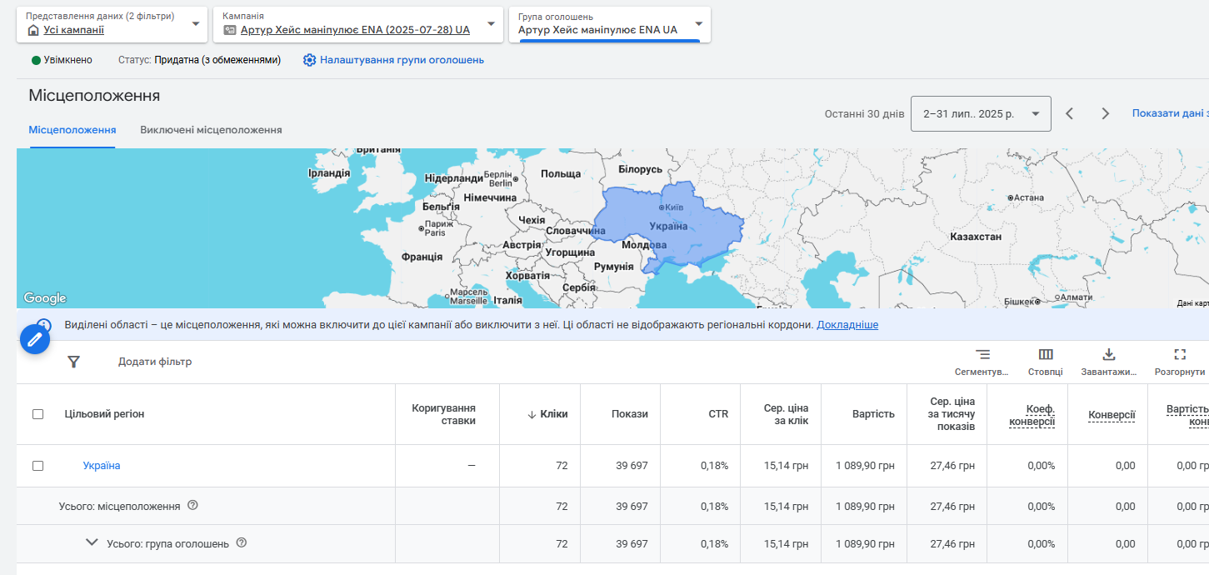Click Сер. ціна за тисячу показів header
Image resolution: width=1209 pixels, height=575 pixels.
(x=952, y=414)
